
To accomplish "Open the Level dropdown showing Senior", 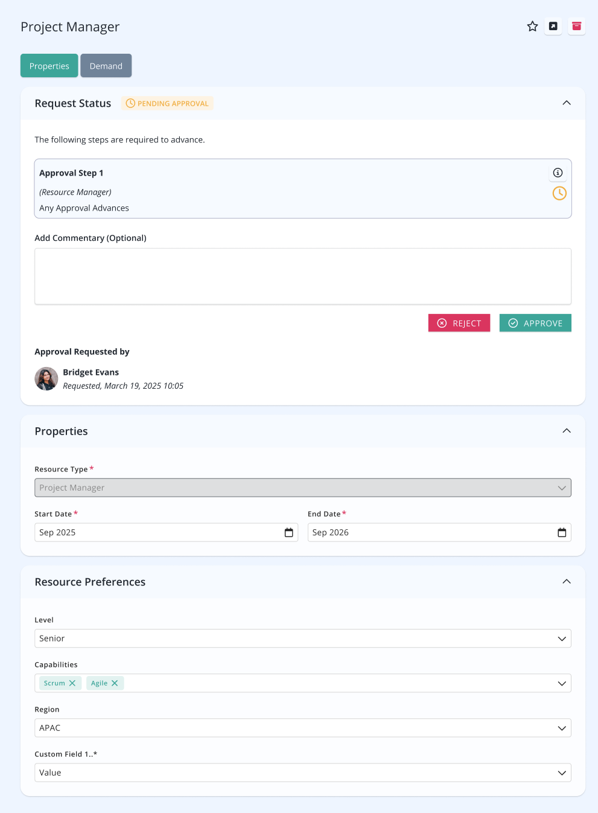I will click(x=303, y=639).
